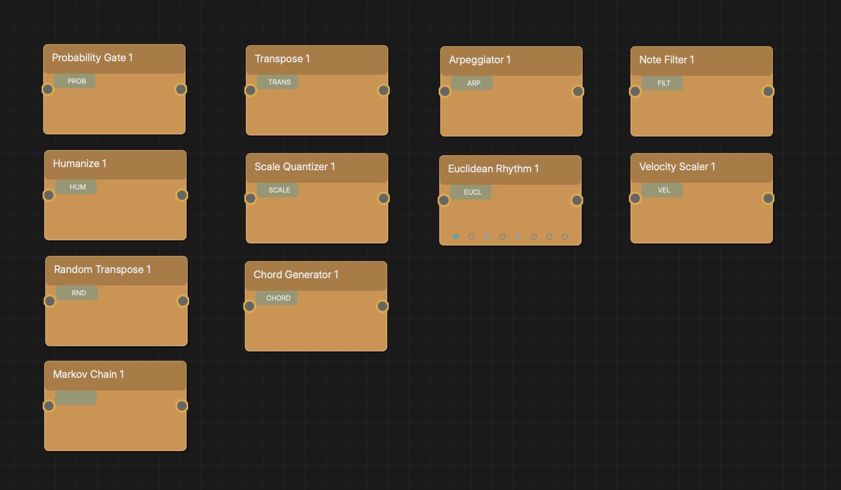The height and width of the screenshot is (490, 841).
Task: Click the input port of Transpose 1
Action: click(251, 90)
